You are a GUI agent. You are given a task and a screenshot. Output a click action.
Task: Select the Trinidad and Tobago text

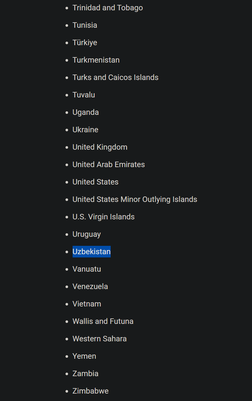pyautogui.click(x=108, y=8)
